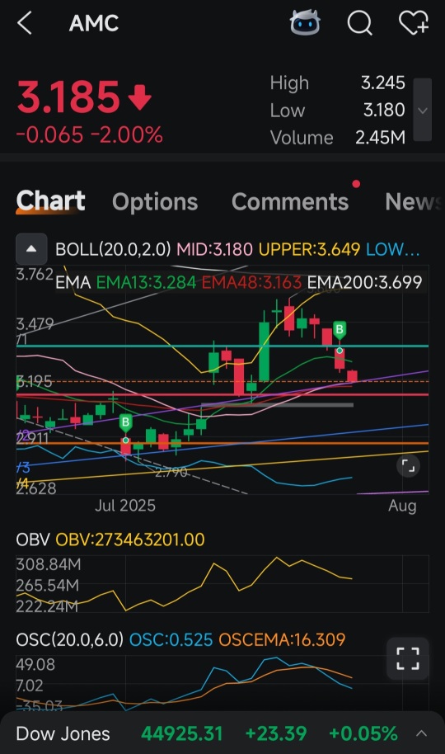Select OBV indicator label
This screenshot has height=754, width=445.
33,540
